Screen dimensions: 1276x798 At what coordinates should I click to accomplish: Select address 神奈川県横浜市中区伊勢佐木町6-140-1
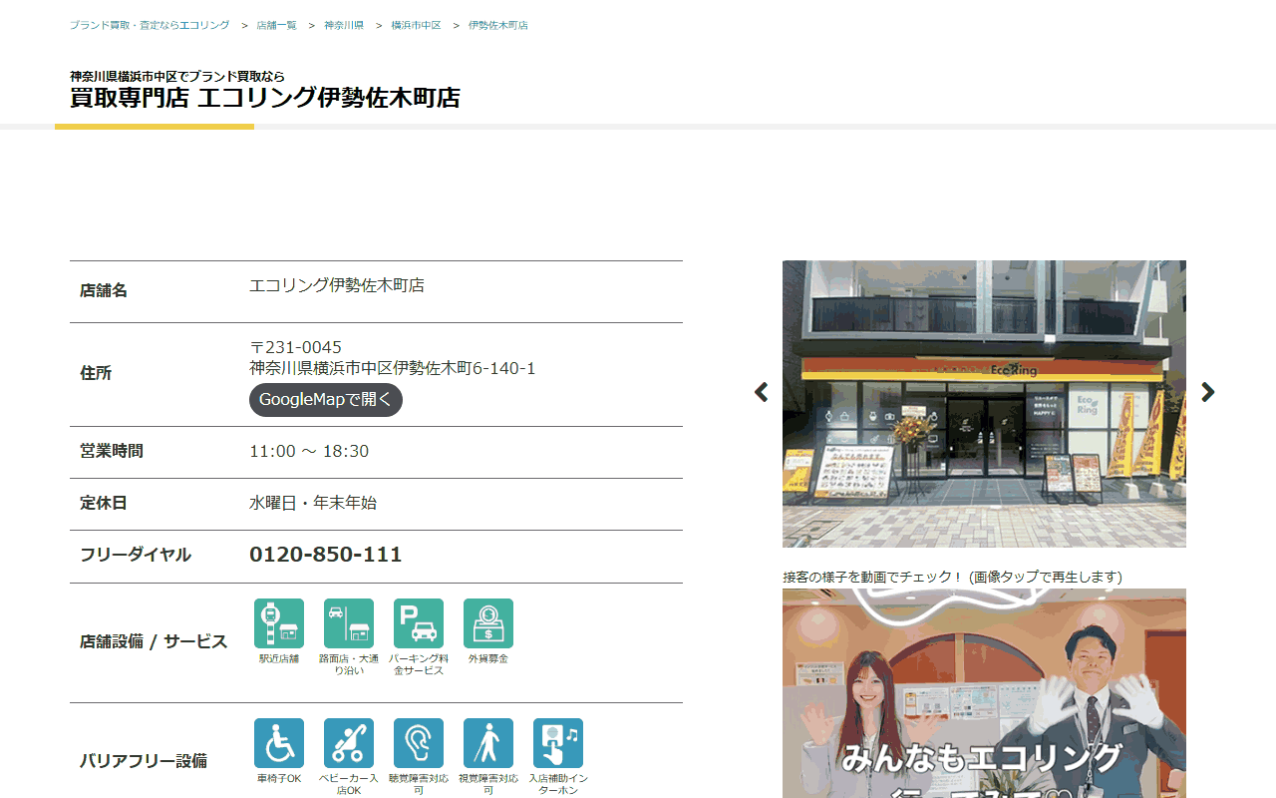point(393,368)
